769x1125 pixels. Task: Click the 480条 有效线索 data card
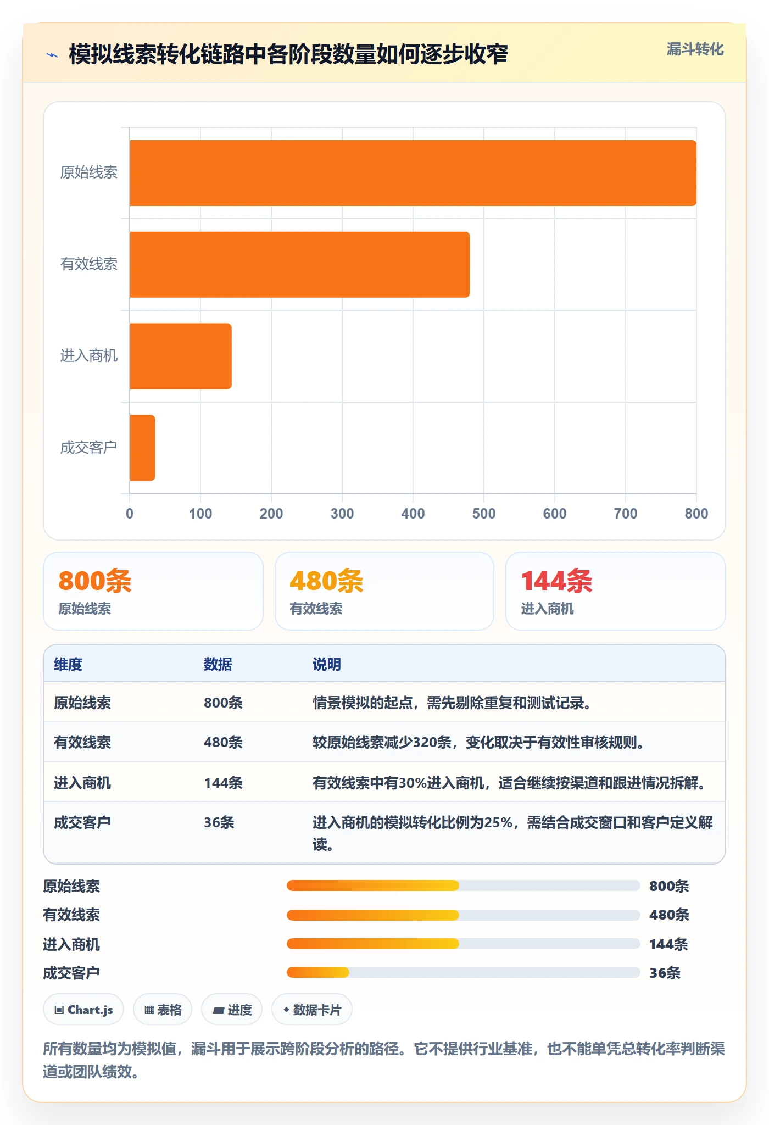click(x=384, y=591)
